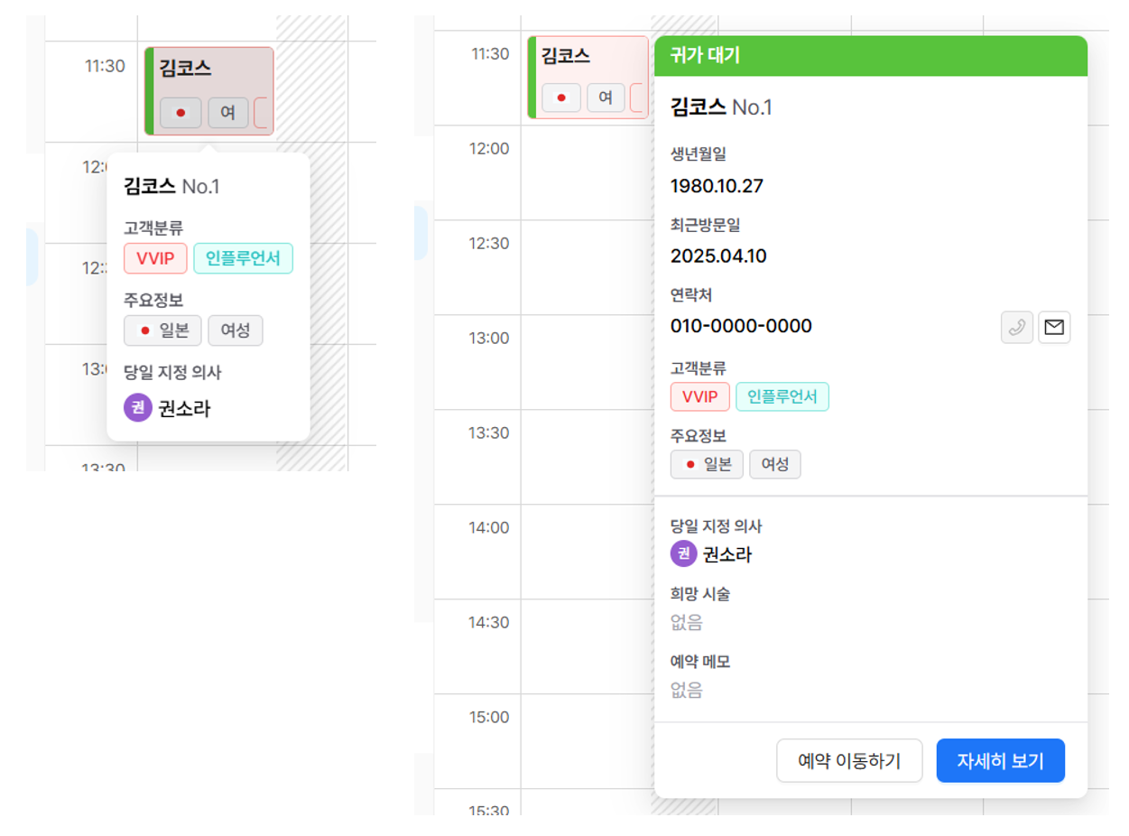Click the 일본 flag tag in detail panel
Screen dimensions: 1129x836
[x=707, y=464]
